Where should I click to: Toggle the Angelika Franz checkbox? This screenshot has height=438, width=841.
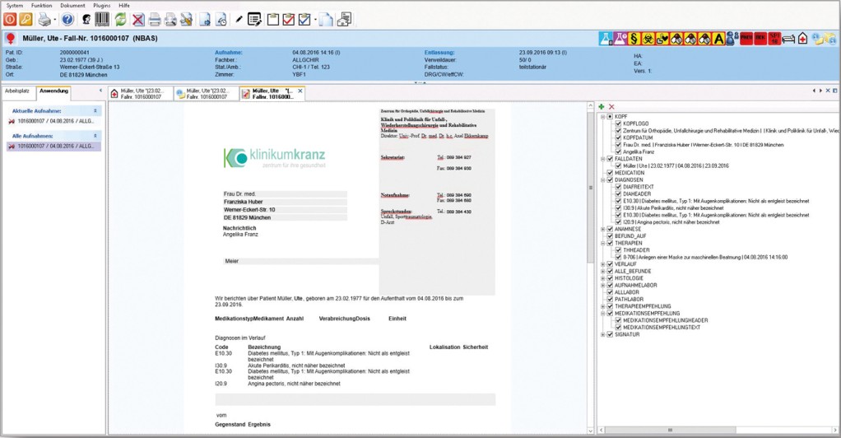[619, 152]
